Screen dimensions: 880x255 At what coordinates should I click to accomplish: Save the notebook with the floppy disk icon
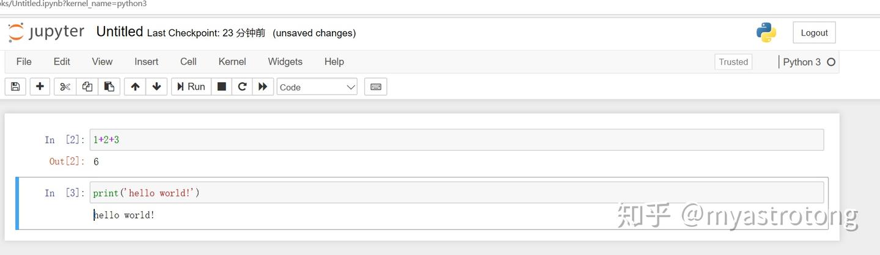pyautogui.click(x=15, y=87)
